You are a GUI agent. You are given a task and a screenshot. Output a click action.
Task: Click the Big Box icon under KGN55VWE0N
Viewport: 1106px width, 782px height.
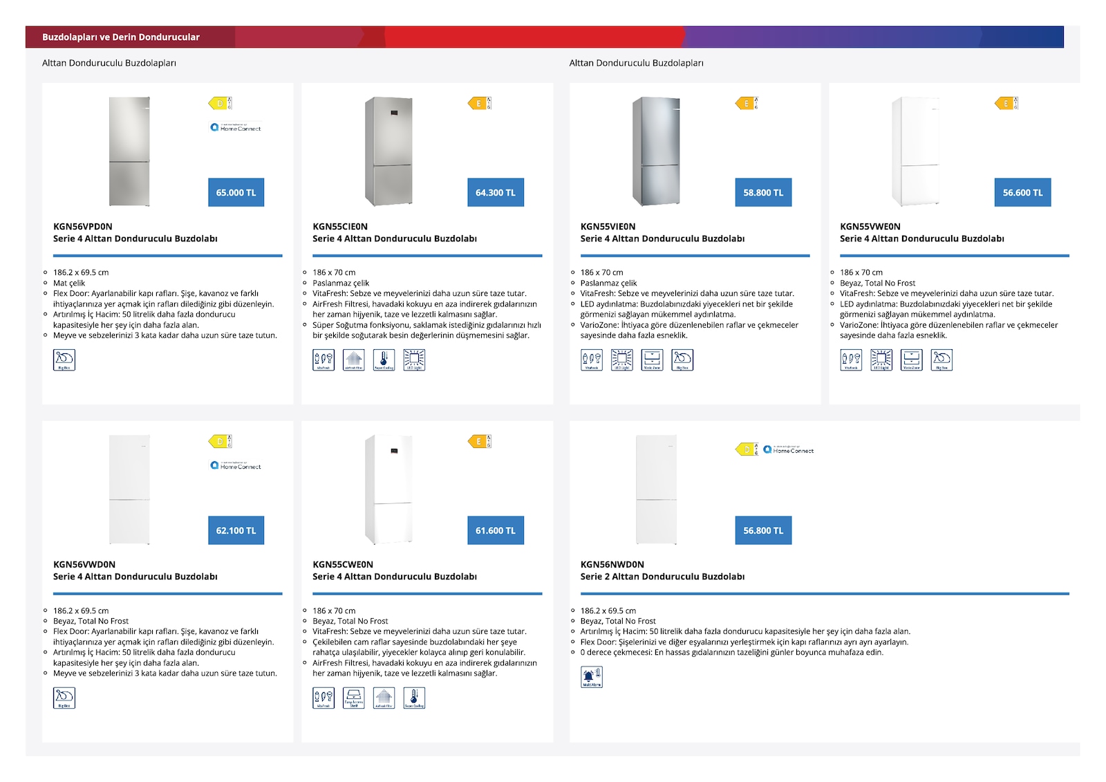tap(941, 360)
